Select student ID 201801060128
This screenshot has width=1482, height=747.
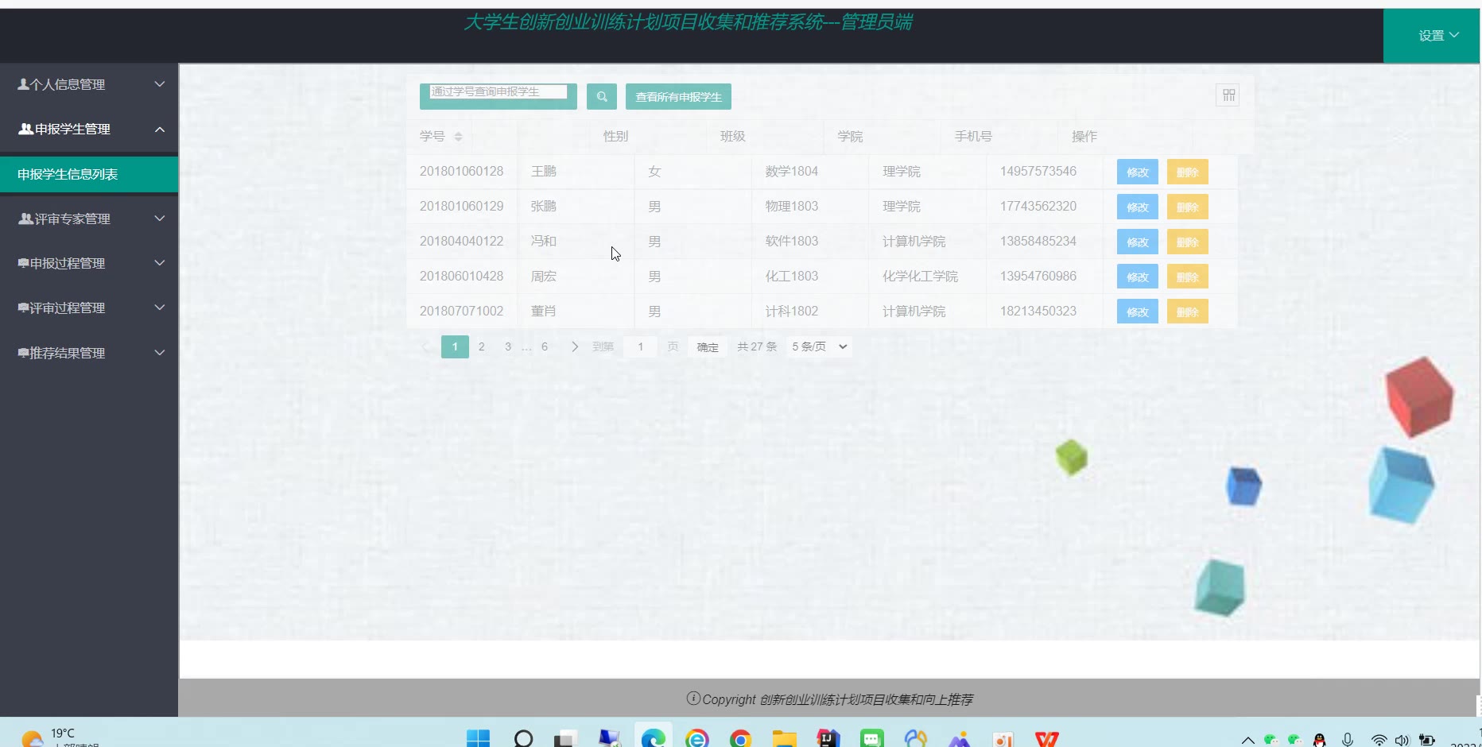tap(461, 172)
